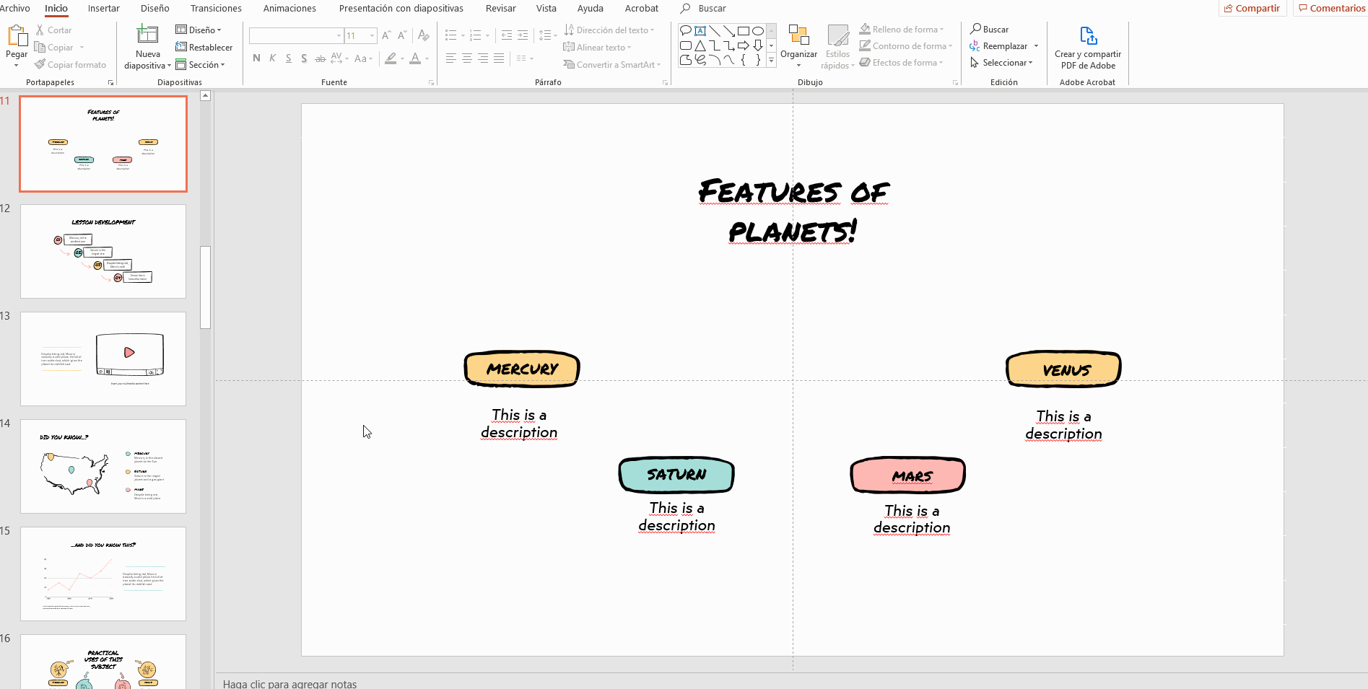Open Presentación con diapositivas tab
1368x689 pixels.
coord(401,8)
